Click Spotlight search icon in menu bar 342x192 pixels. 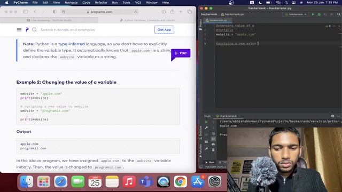click(x=286, y=3)
